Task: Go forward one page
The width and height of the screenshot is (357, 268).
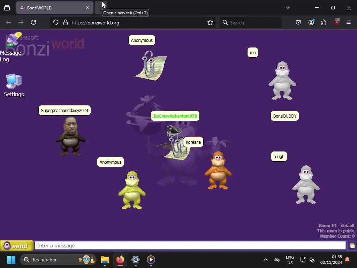Action: (x=21, y=22)
